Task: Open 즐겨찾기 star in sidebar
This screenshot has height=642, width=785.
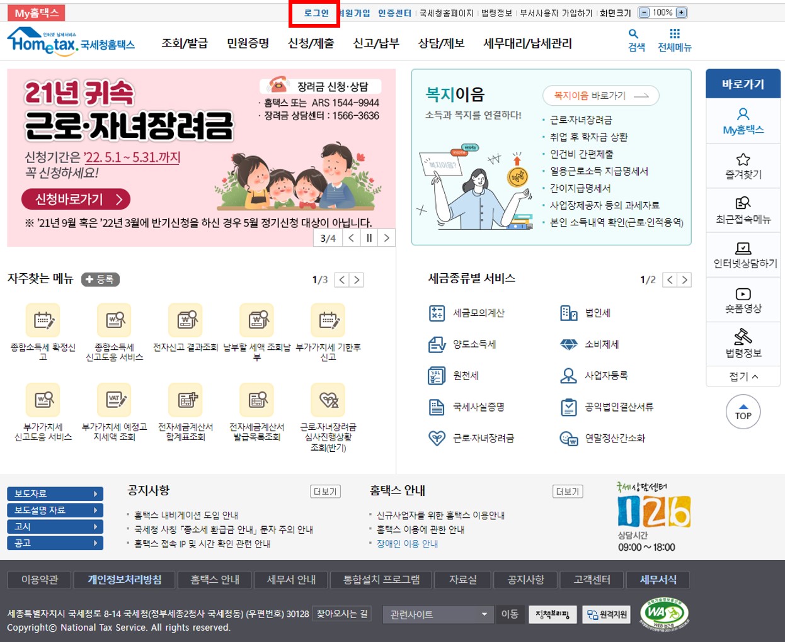Action: pos(743,166)
